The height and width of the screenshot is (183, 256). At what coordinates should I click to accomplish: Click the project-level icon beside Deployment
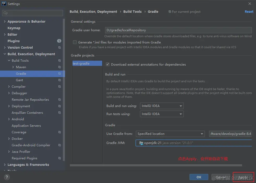pos(60,106)
